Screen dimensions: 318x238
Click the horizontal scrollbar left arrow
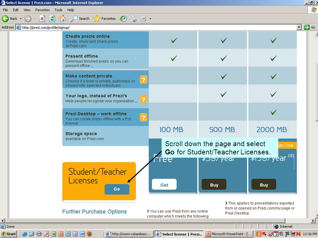point(3,220)
